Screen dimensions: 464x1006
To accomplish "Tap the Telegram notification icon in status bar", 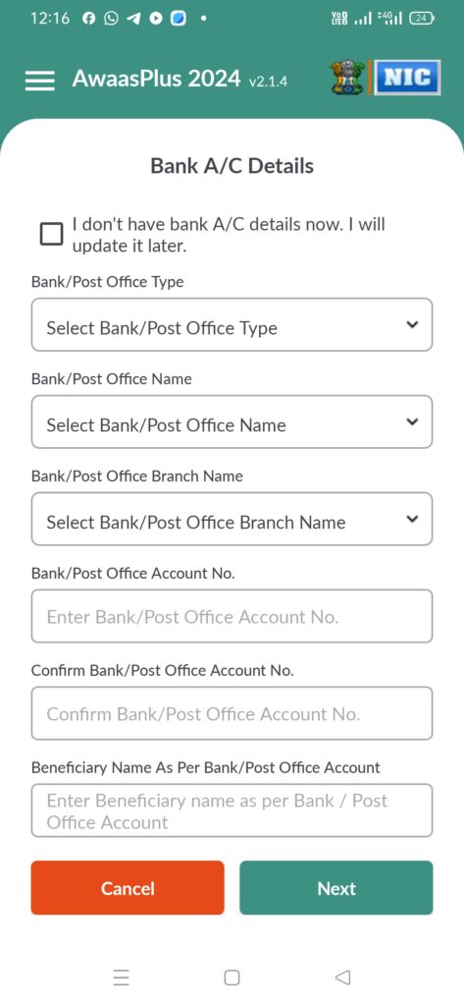I will tap(133, 19).
